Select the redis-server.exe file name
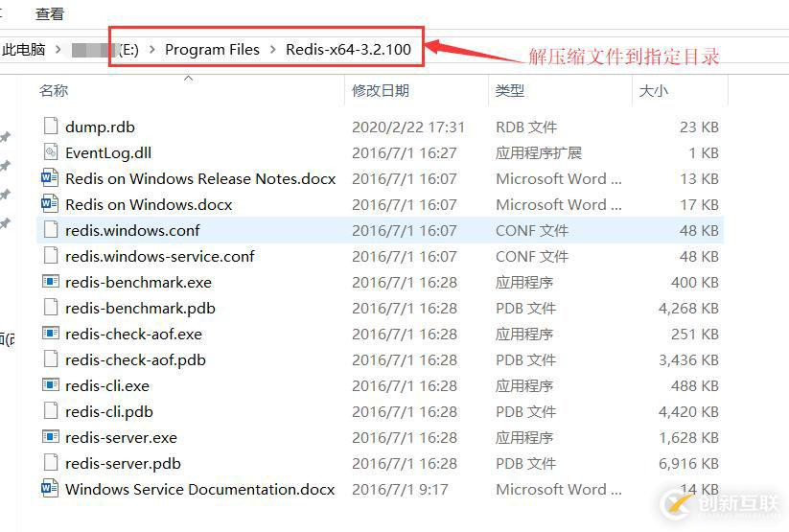 point(121,438)
